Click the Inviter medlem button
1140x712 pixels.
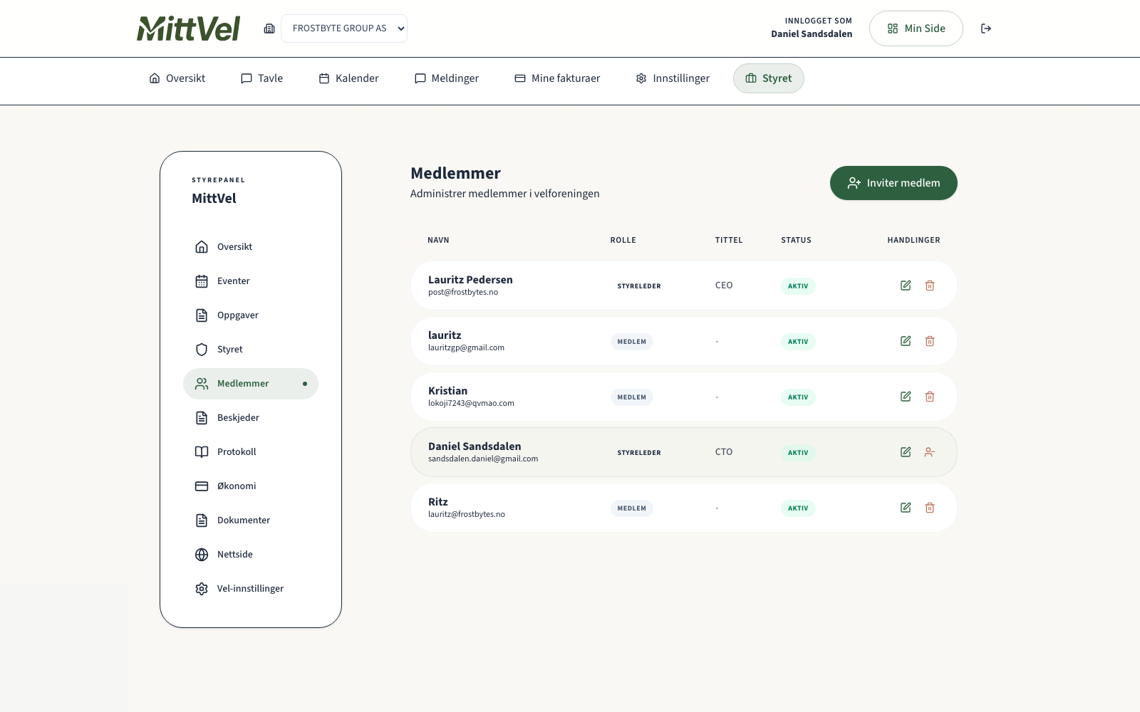pyautogui.click(x=893, y=183)
